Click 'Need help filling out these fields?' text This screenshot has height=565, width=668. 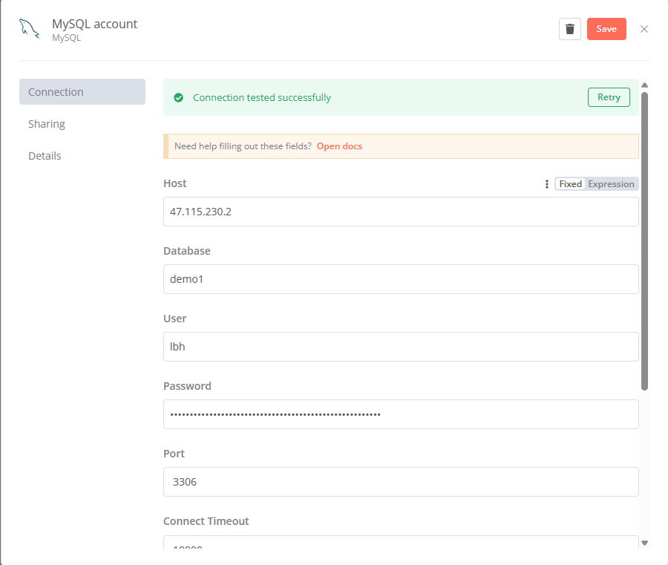pos(243,146)
